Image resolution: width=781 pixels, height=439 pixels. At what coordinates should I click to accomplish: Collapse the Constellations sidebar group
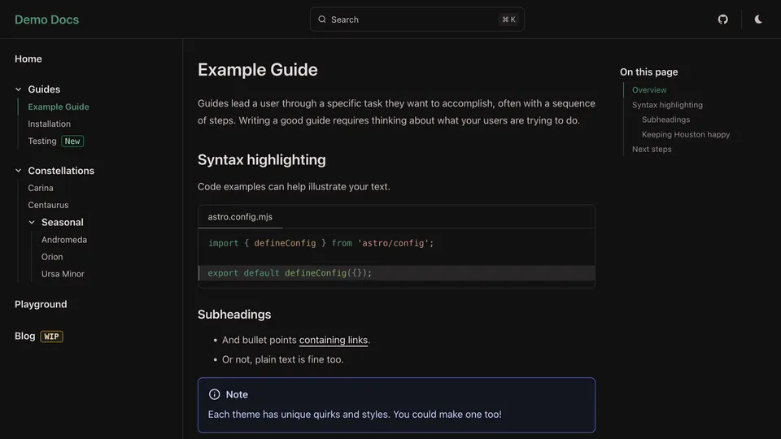pyautogui.click(x=18, y=171)
